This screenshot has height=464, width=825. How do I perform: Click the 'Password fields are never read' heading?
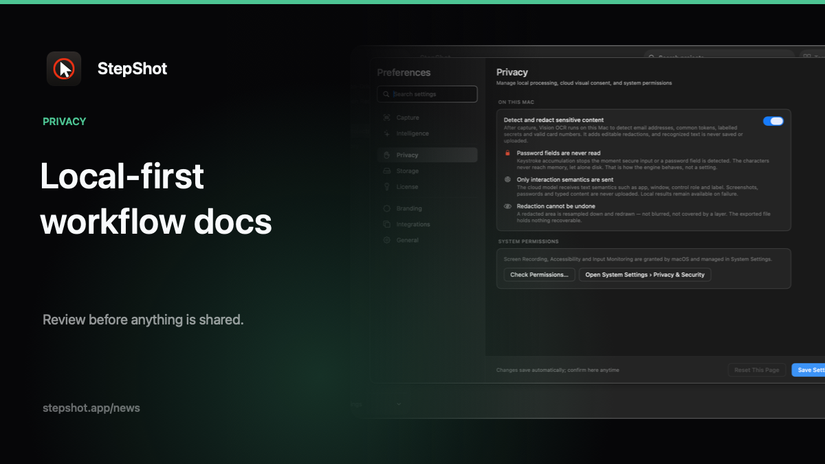558,153
